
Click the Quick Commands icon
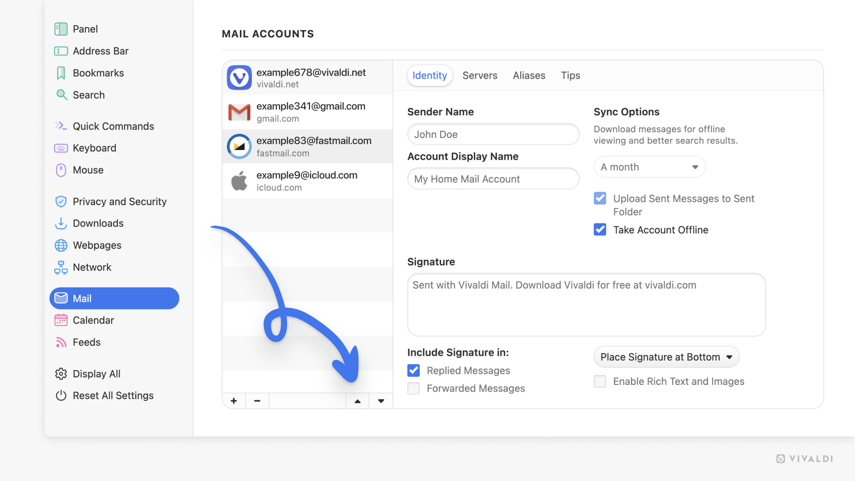(x=61, y=125)
